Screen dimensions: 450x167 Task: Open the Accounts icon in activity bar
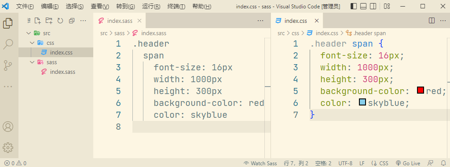[x=8, y=127]
